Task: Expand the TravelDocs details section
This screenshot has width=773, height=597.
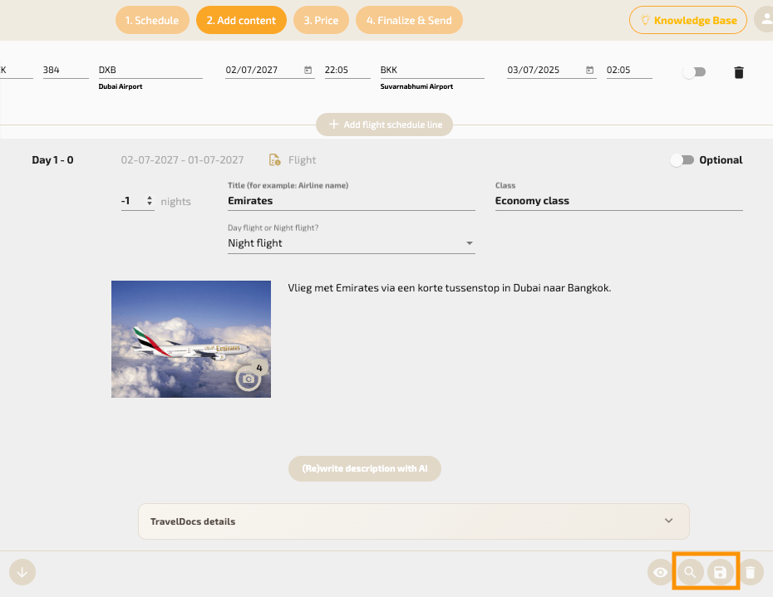Action: click(x=413, y=521)
